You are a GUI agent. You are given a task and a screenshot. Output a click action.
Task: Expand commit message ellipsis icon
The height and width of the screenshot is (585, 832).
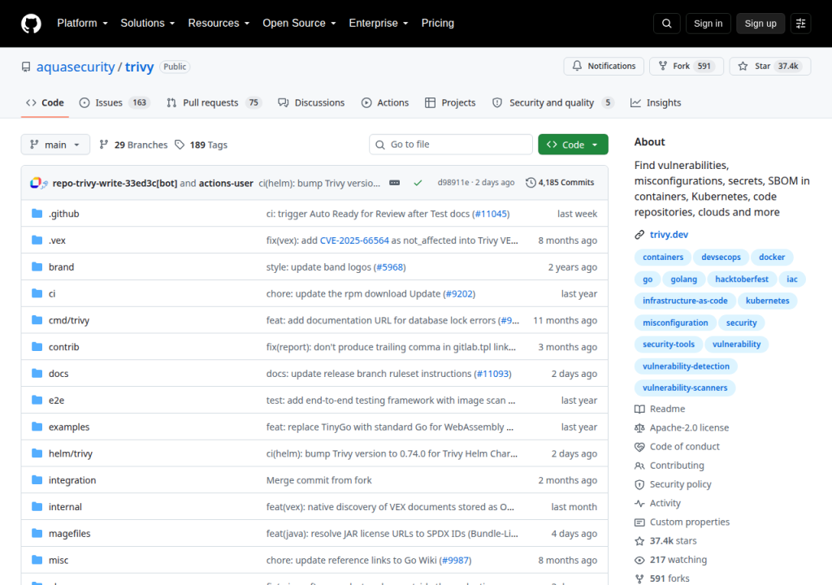point(394,183)
